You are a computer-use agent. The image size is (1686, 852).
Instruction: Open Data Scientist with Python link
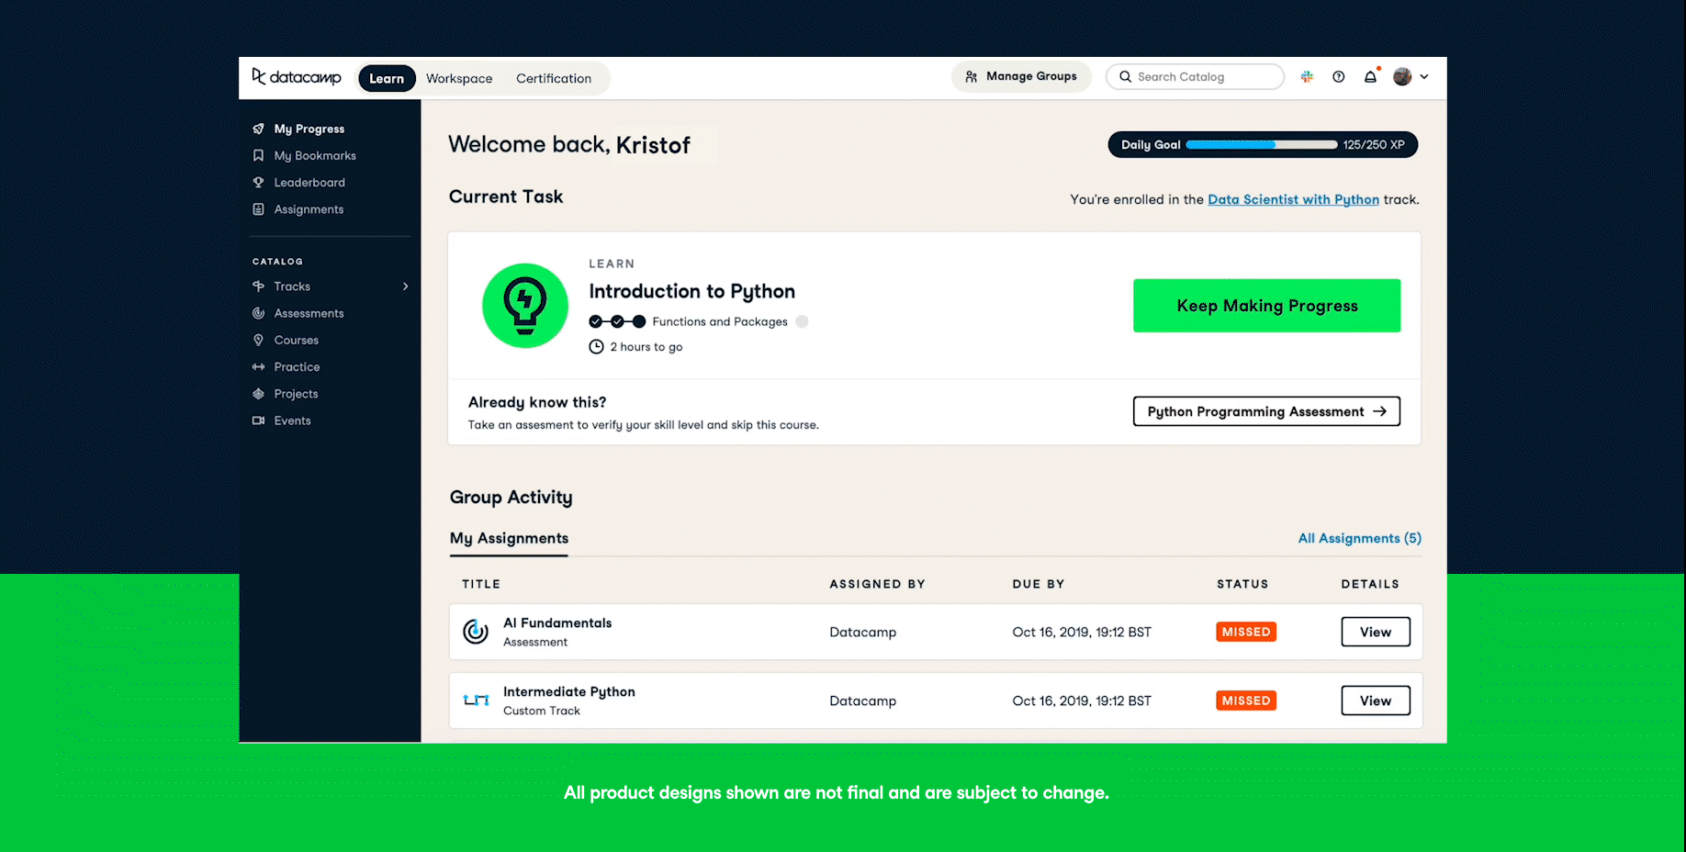point(1293,199)
